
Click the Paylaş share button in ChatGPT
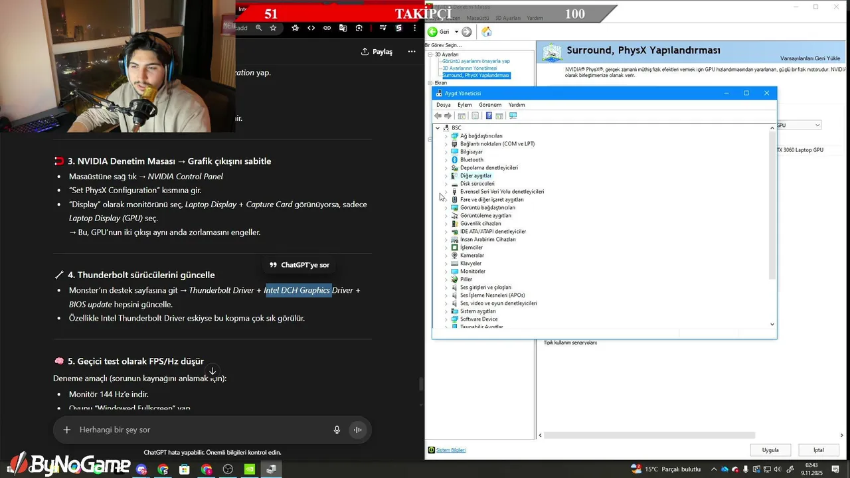click(377, 51)
